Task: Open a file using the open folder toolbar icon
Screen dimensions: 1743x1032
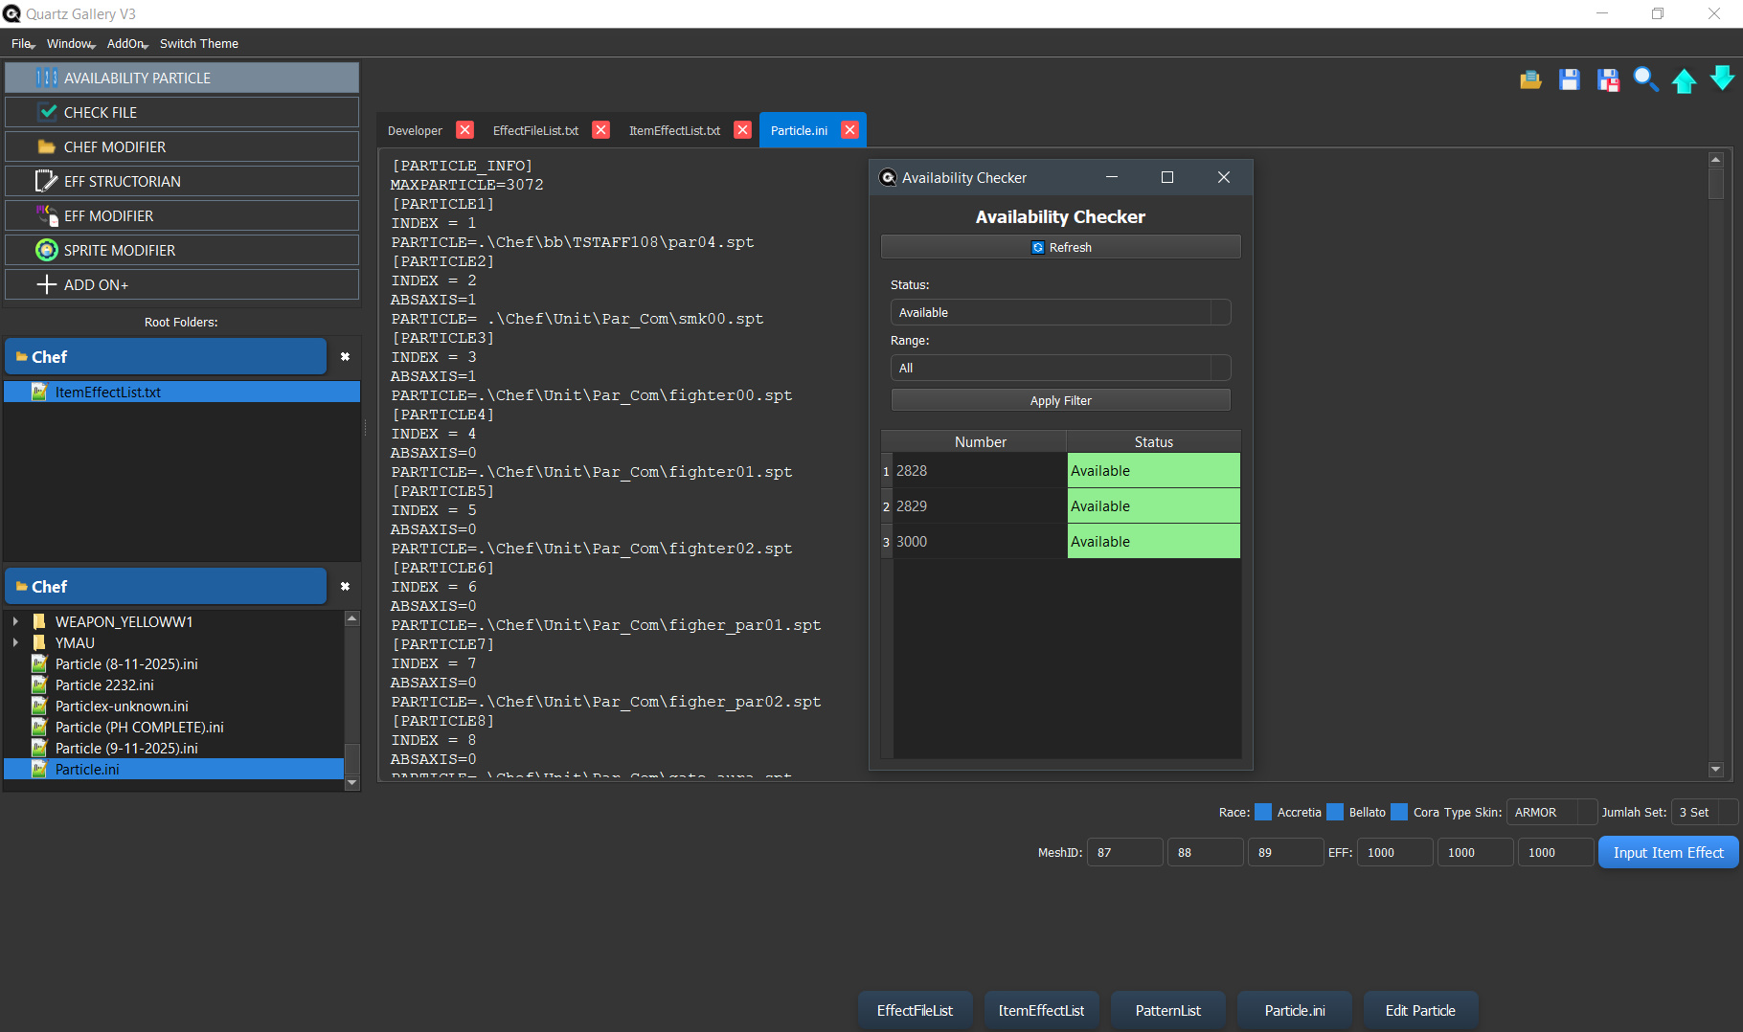Action: pyautogui.click(x=1529, y=80)
